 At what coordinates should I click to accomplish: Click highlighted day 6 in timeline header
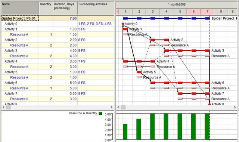tap(193, 12)
